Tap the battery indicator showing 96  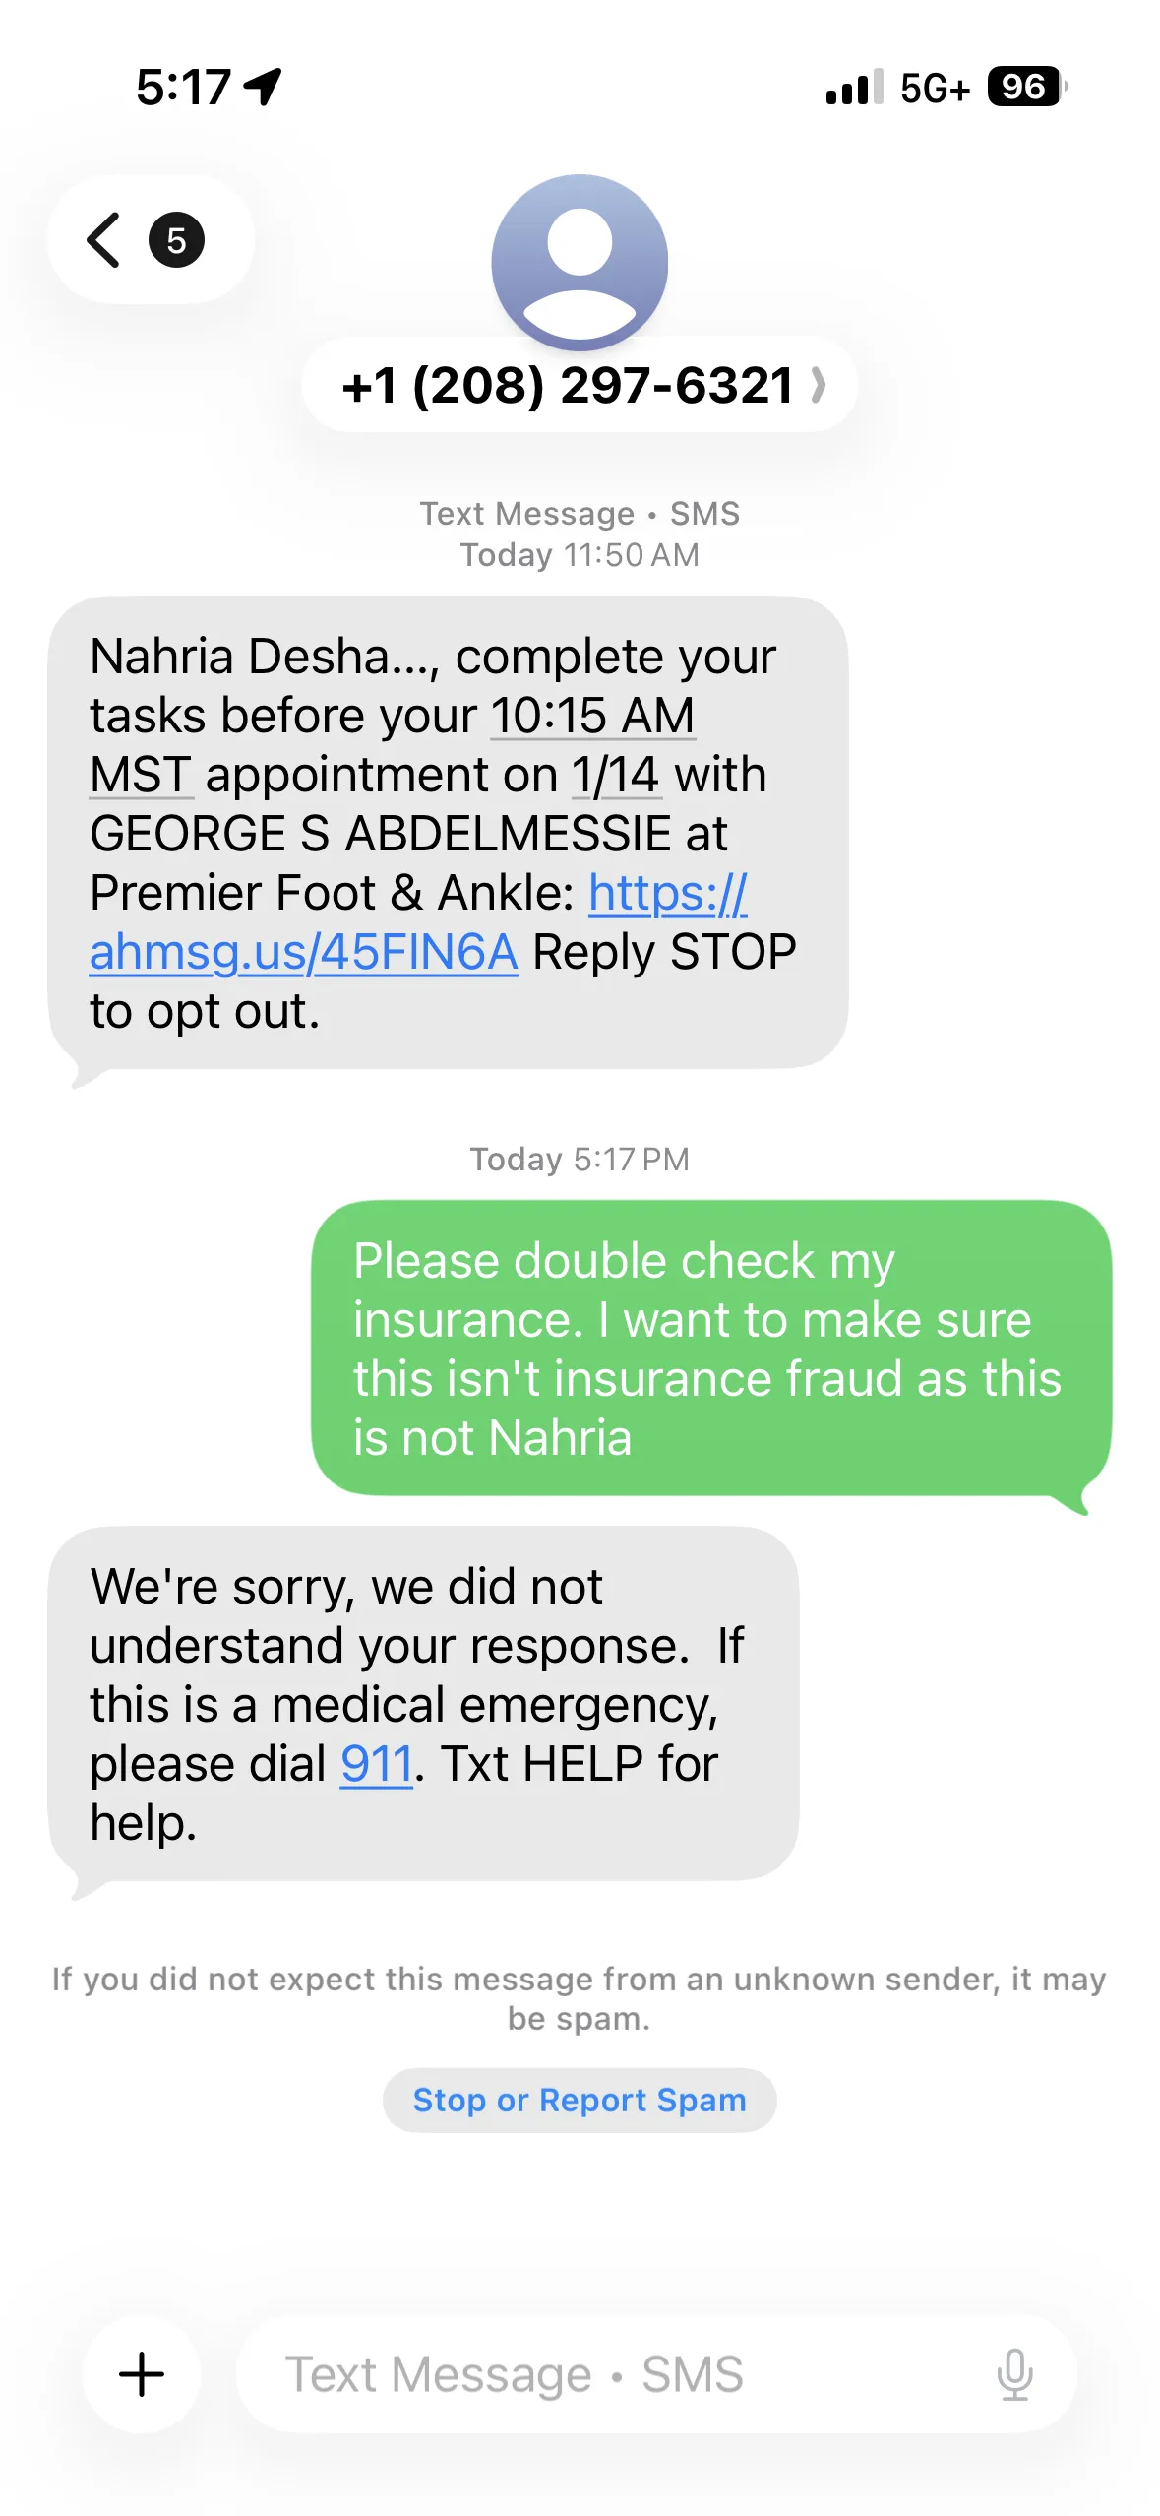1025,87
